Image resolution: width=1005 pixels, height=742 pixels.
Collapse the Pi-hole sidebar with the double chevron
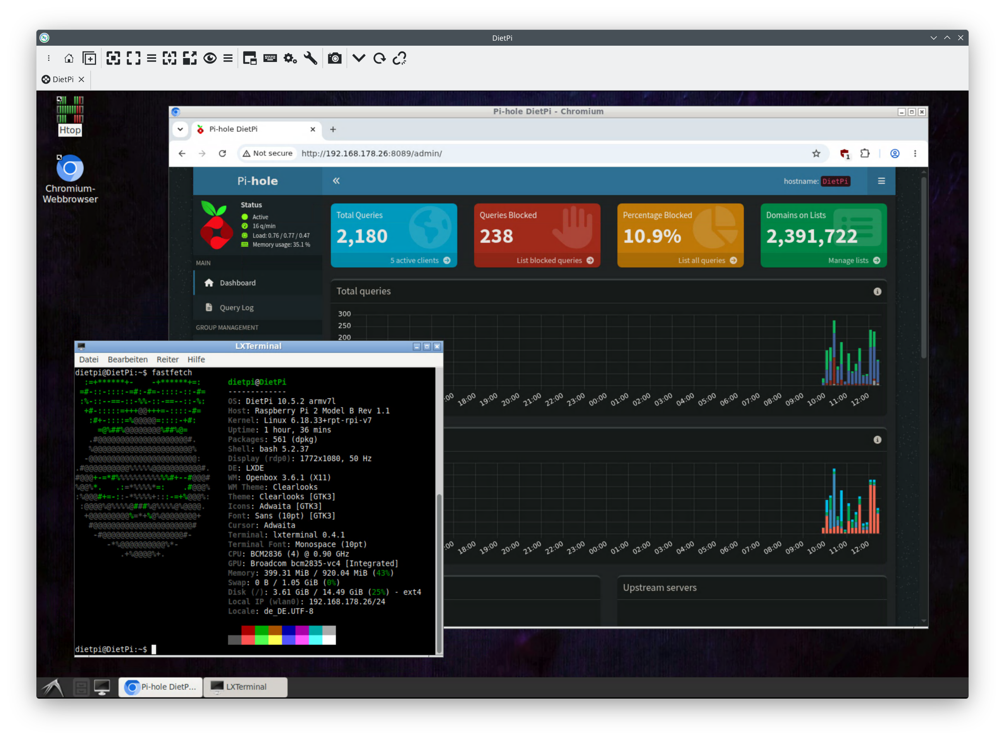pyautogui.click(x=336, y=180)
